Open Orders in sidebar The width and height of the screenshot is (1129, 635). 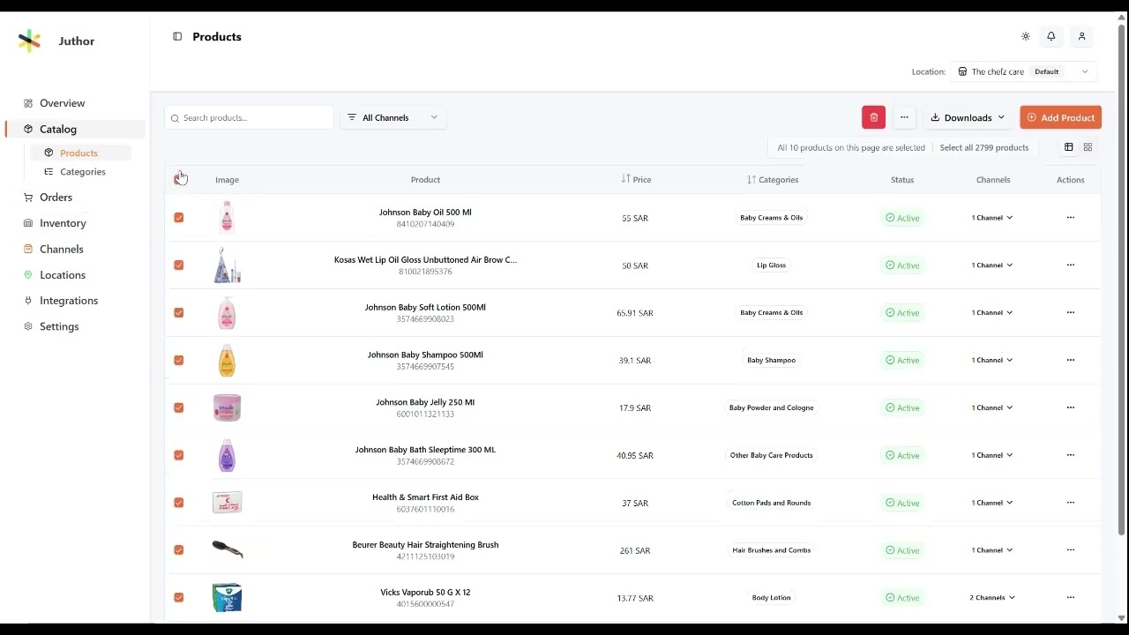[x=56, y=198]
